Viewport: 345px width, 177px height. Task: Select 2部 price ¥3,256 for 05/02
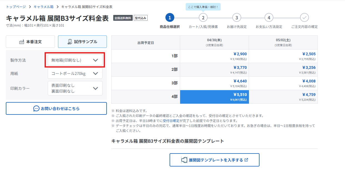[283, 70]
